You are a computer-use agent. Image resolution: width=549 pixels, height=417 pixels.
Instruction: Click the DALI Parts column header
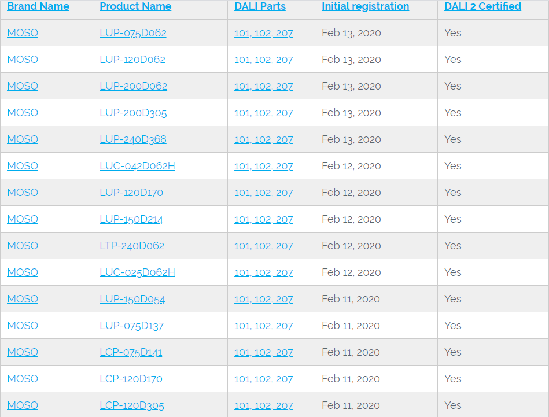click(x=260, y=6)
